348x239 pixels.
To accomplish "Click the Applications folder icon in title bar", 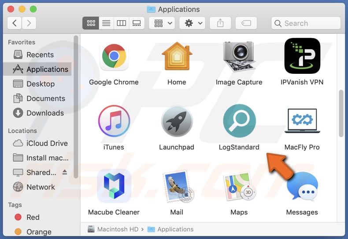I will (x=151, y=9).
